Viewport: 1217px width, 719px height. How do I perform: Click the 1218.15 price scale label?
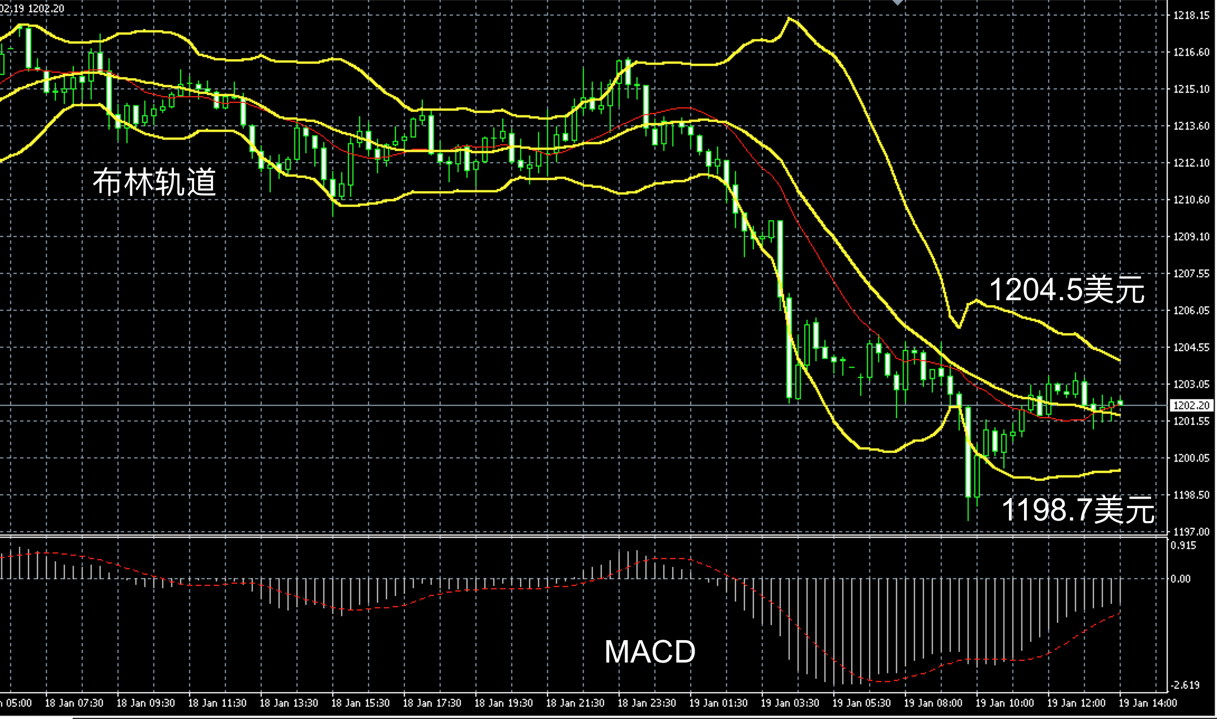(x=1191, y=16)
